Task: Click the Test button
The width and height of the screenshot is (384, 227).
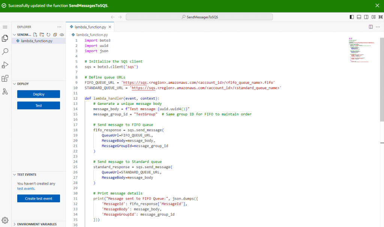Action: click(39, 105)
